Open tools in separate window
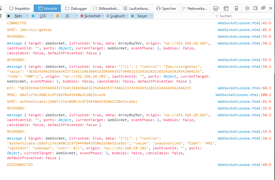 coord(263,8)
